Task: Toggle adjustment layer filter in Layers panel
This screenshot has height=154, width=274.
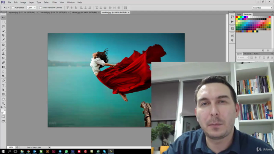Action: (256, 58)
